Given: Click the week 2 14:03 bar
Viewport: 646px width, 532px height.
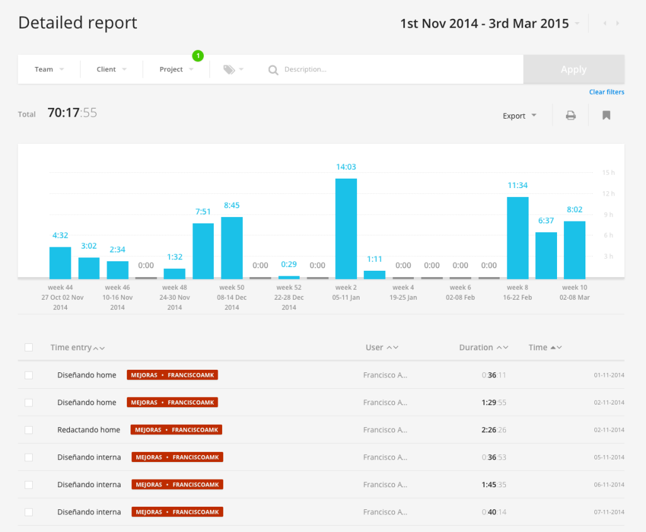Looking at the screenshot, I should (x=346, y=228).
